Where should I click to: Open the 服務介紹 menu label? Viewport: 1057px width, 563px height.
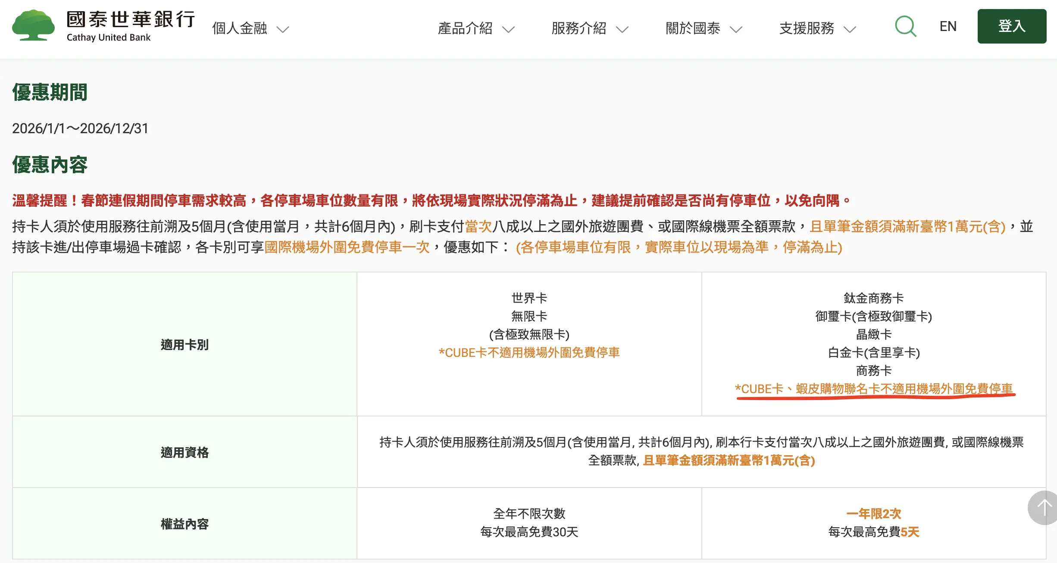click(579, 28)
